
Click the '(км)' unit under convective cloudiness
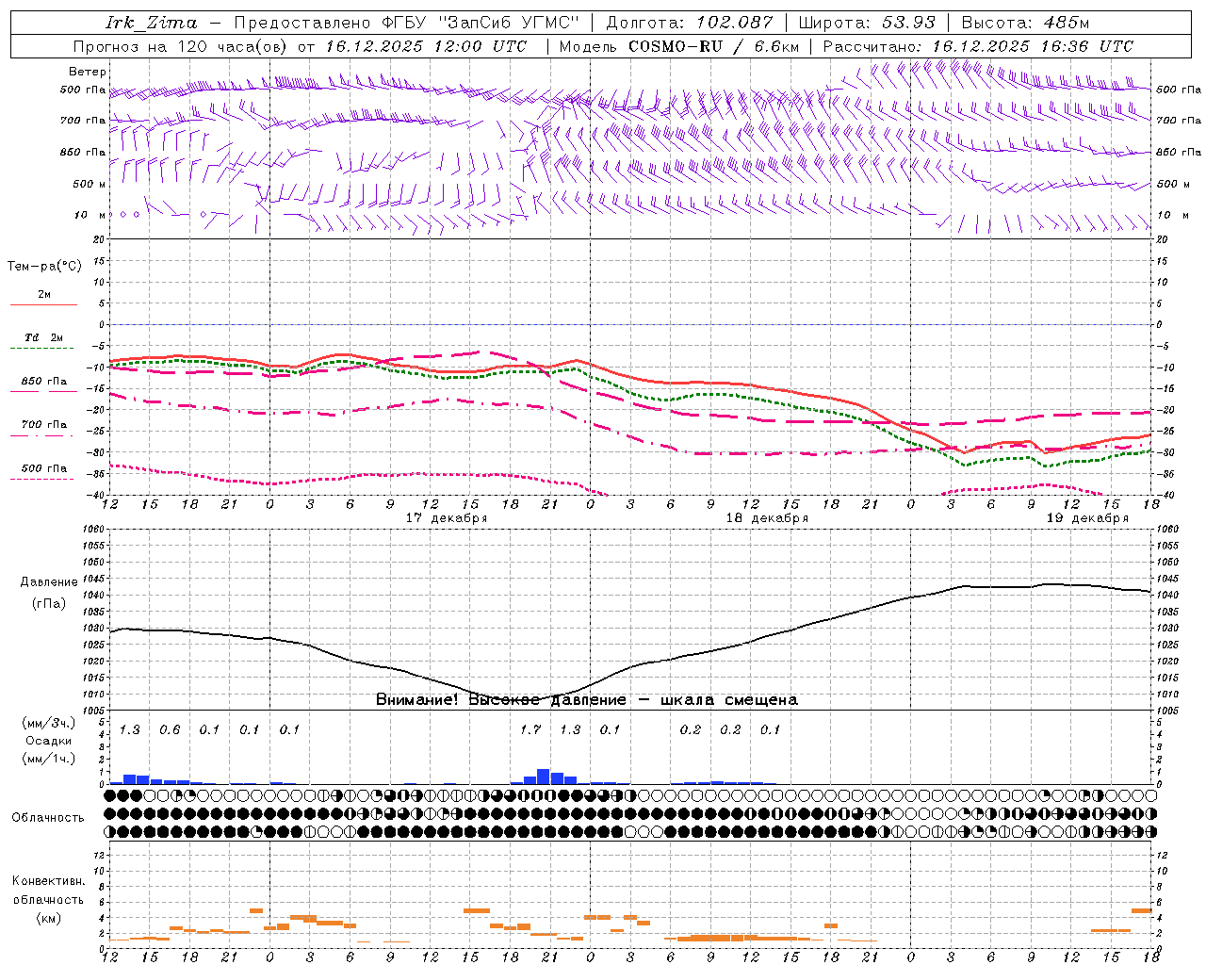(48, 918)
